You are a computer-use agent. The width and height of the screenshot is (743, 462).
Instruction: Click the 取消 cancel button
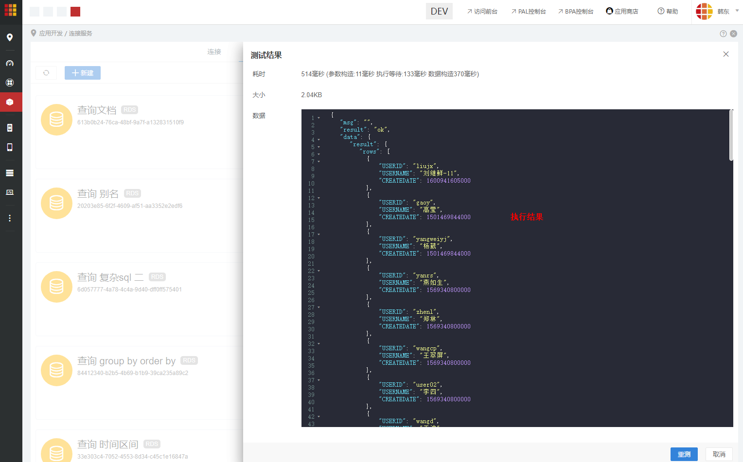719,454
